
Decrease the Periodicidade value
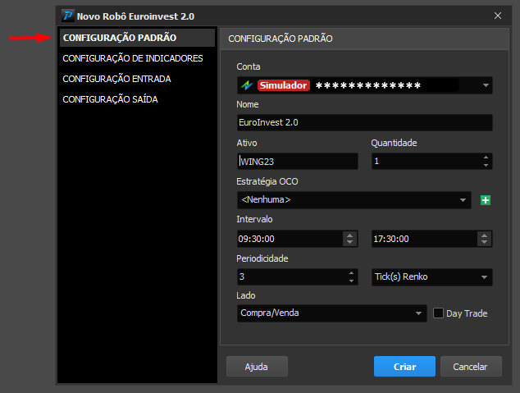point(351,281)
